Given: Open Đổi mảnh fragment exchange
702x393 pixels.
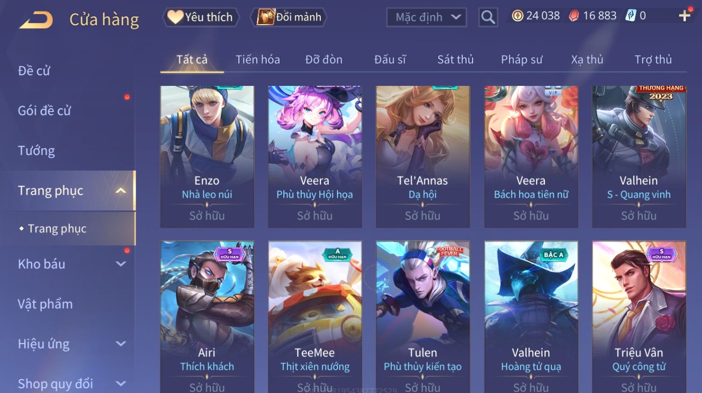Looking at the screenshot, I should 289,17.
